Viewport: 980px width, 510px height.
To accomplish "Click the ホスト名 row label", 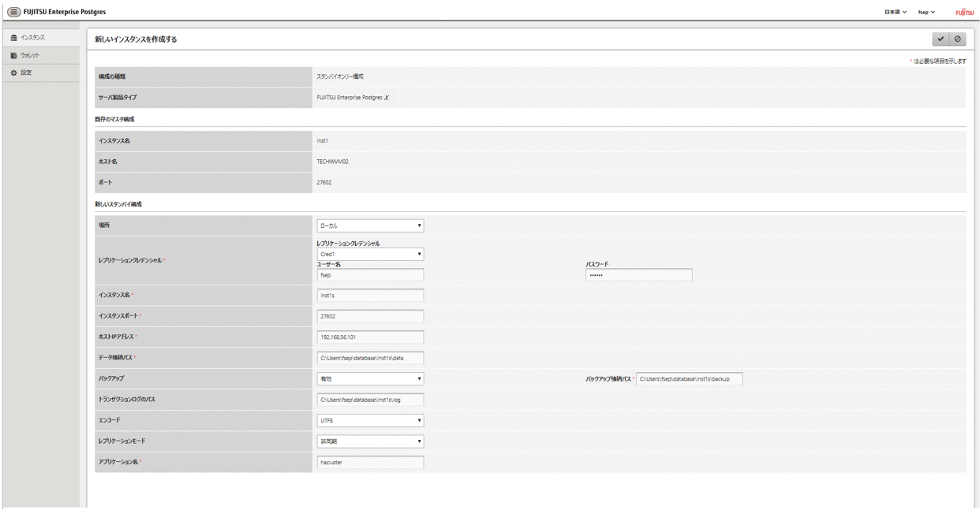I will coord(107,162).
